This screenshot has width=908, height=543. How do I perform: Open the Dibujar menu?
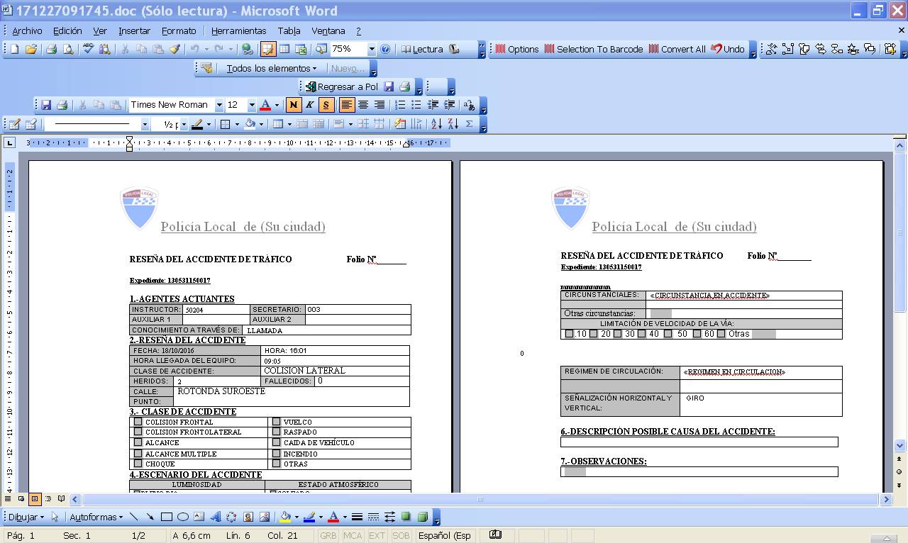click(x=26, y=517)
